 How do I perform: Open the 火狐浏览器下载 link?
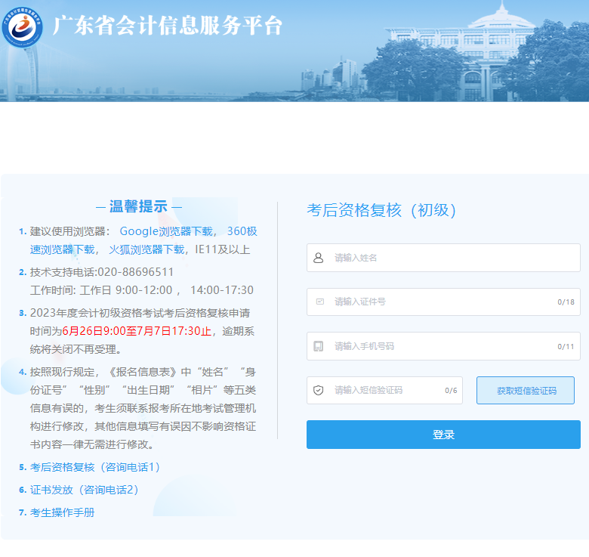point(146,249)
